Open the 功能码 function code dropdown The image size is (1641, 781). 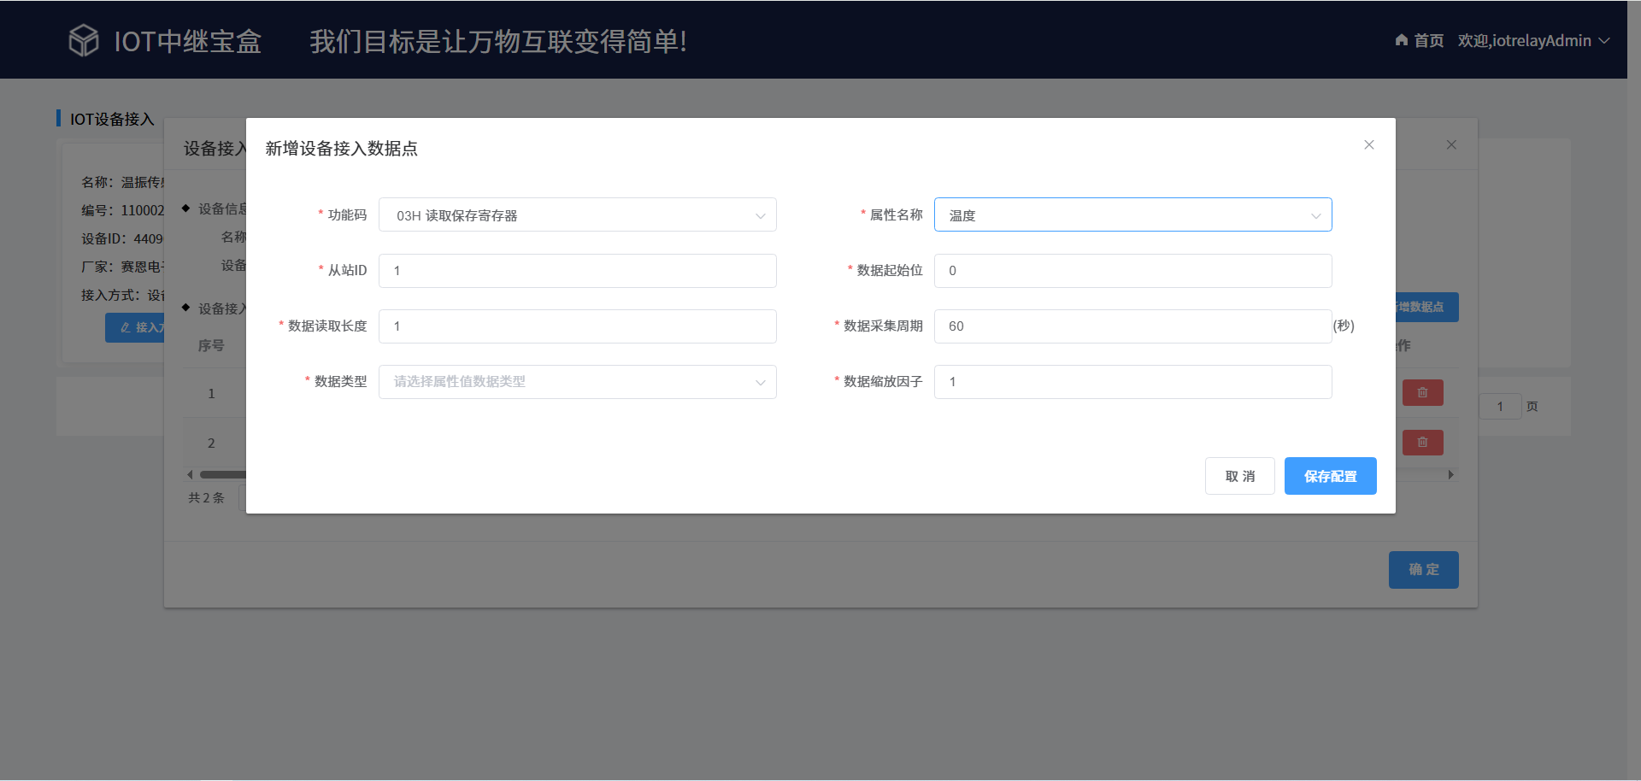[x=577, y=215]
